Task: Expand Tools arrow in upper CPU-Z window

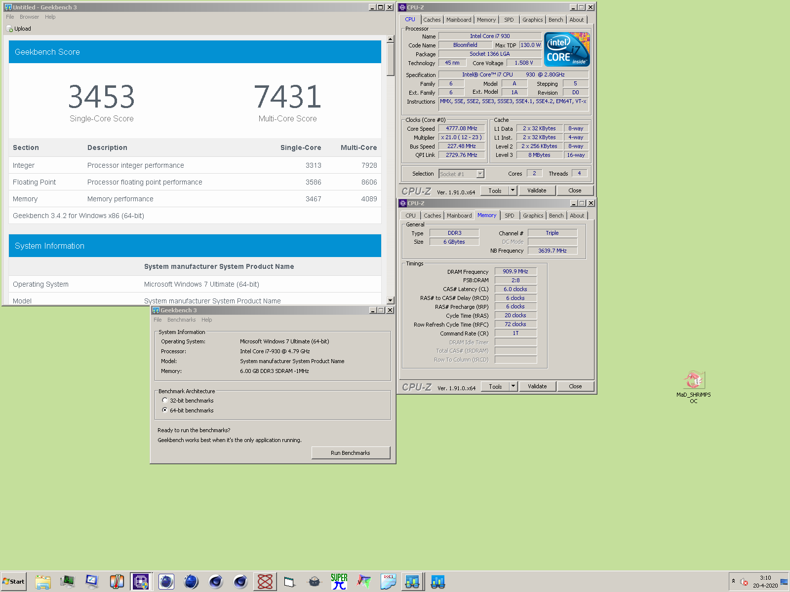Action: (513, 190)
